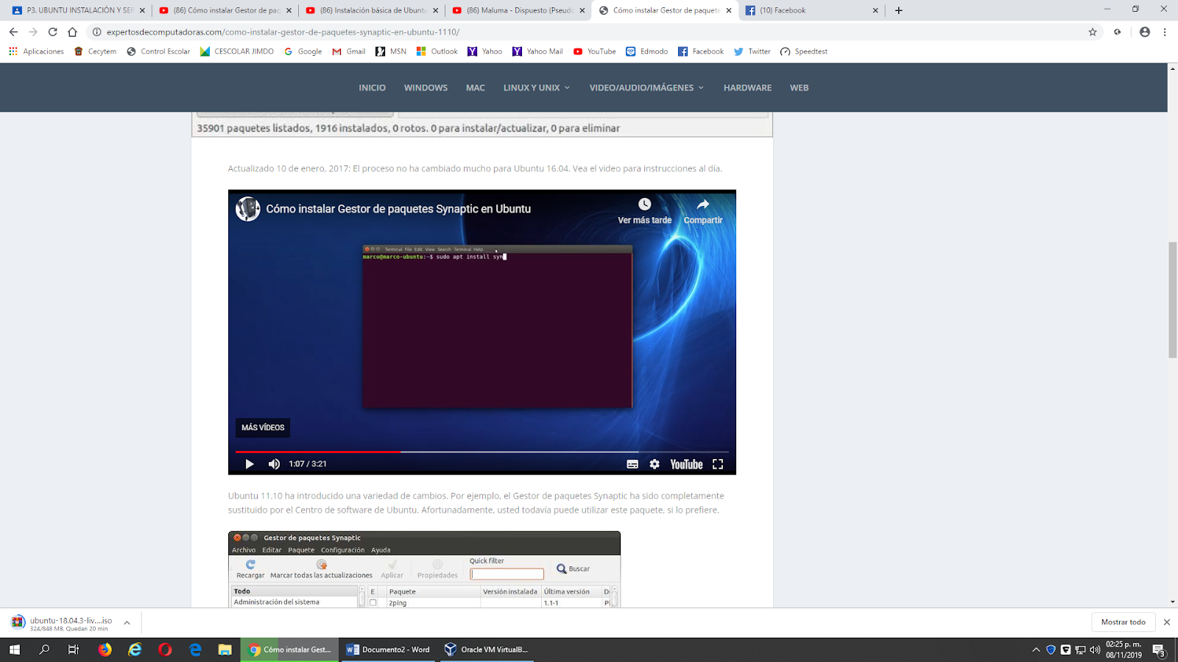Mute the video with speaker icon
1178x662 pixels.
point(274,464)
